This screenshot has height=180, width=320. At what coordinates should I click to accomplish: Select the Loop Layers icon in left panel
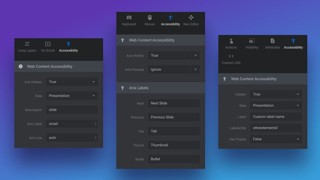[27, 44]
